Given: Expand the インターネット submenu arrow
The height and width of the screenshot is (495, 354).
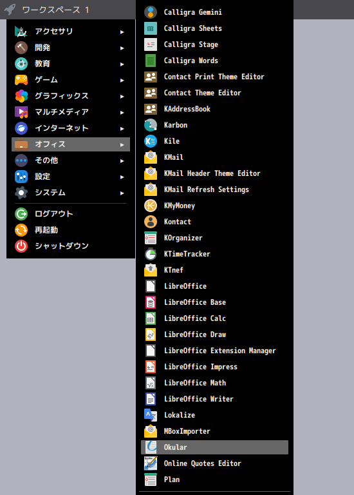Looking at the screenshot, I should 122,128.
